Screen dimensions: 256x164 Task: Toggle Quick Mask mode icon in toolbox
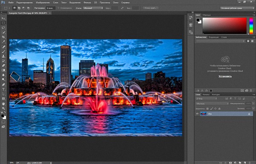click(3, 122)
